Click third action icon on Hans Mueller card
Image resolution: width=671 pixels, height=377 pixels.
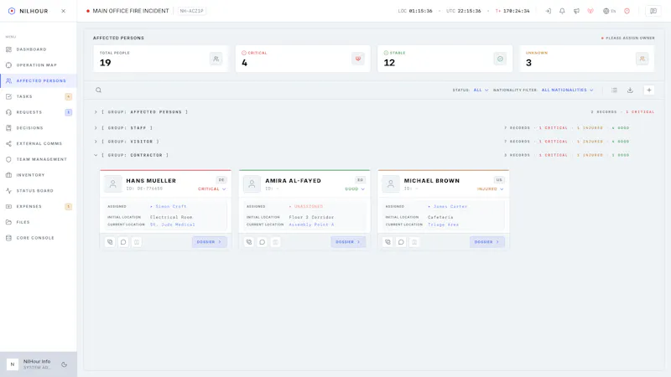(137, 242)
